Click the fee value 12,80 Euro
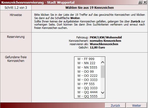The height and width of the screenshot is (108, 148). point(97,47)
